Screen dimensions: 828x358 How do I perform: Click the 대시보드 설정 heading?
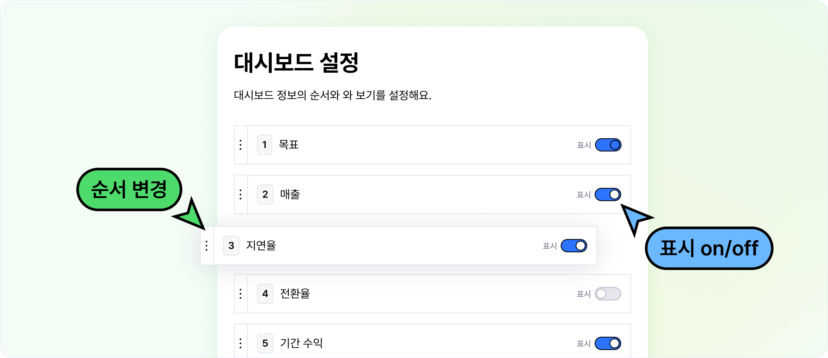pos(296,62)
